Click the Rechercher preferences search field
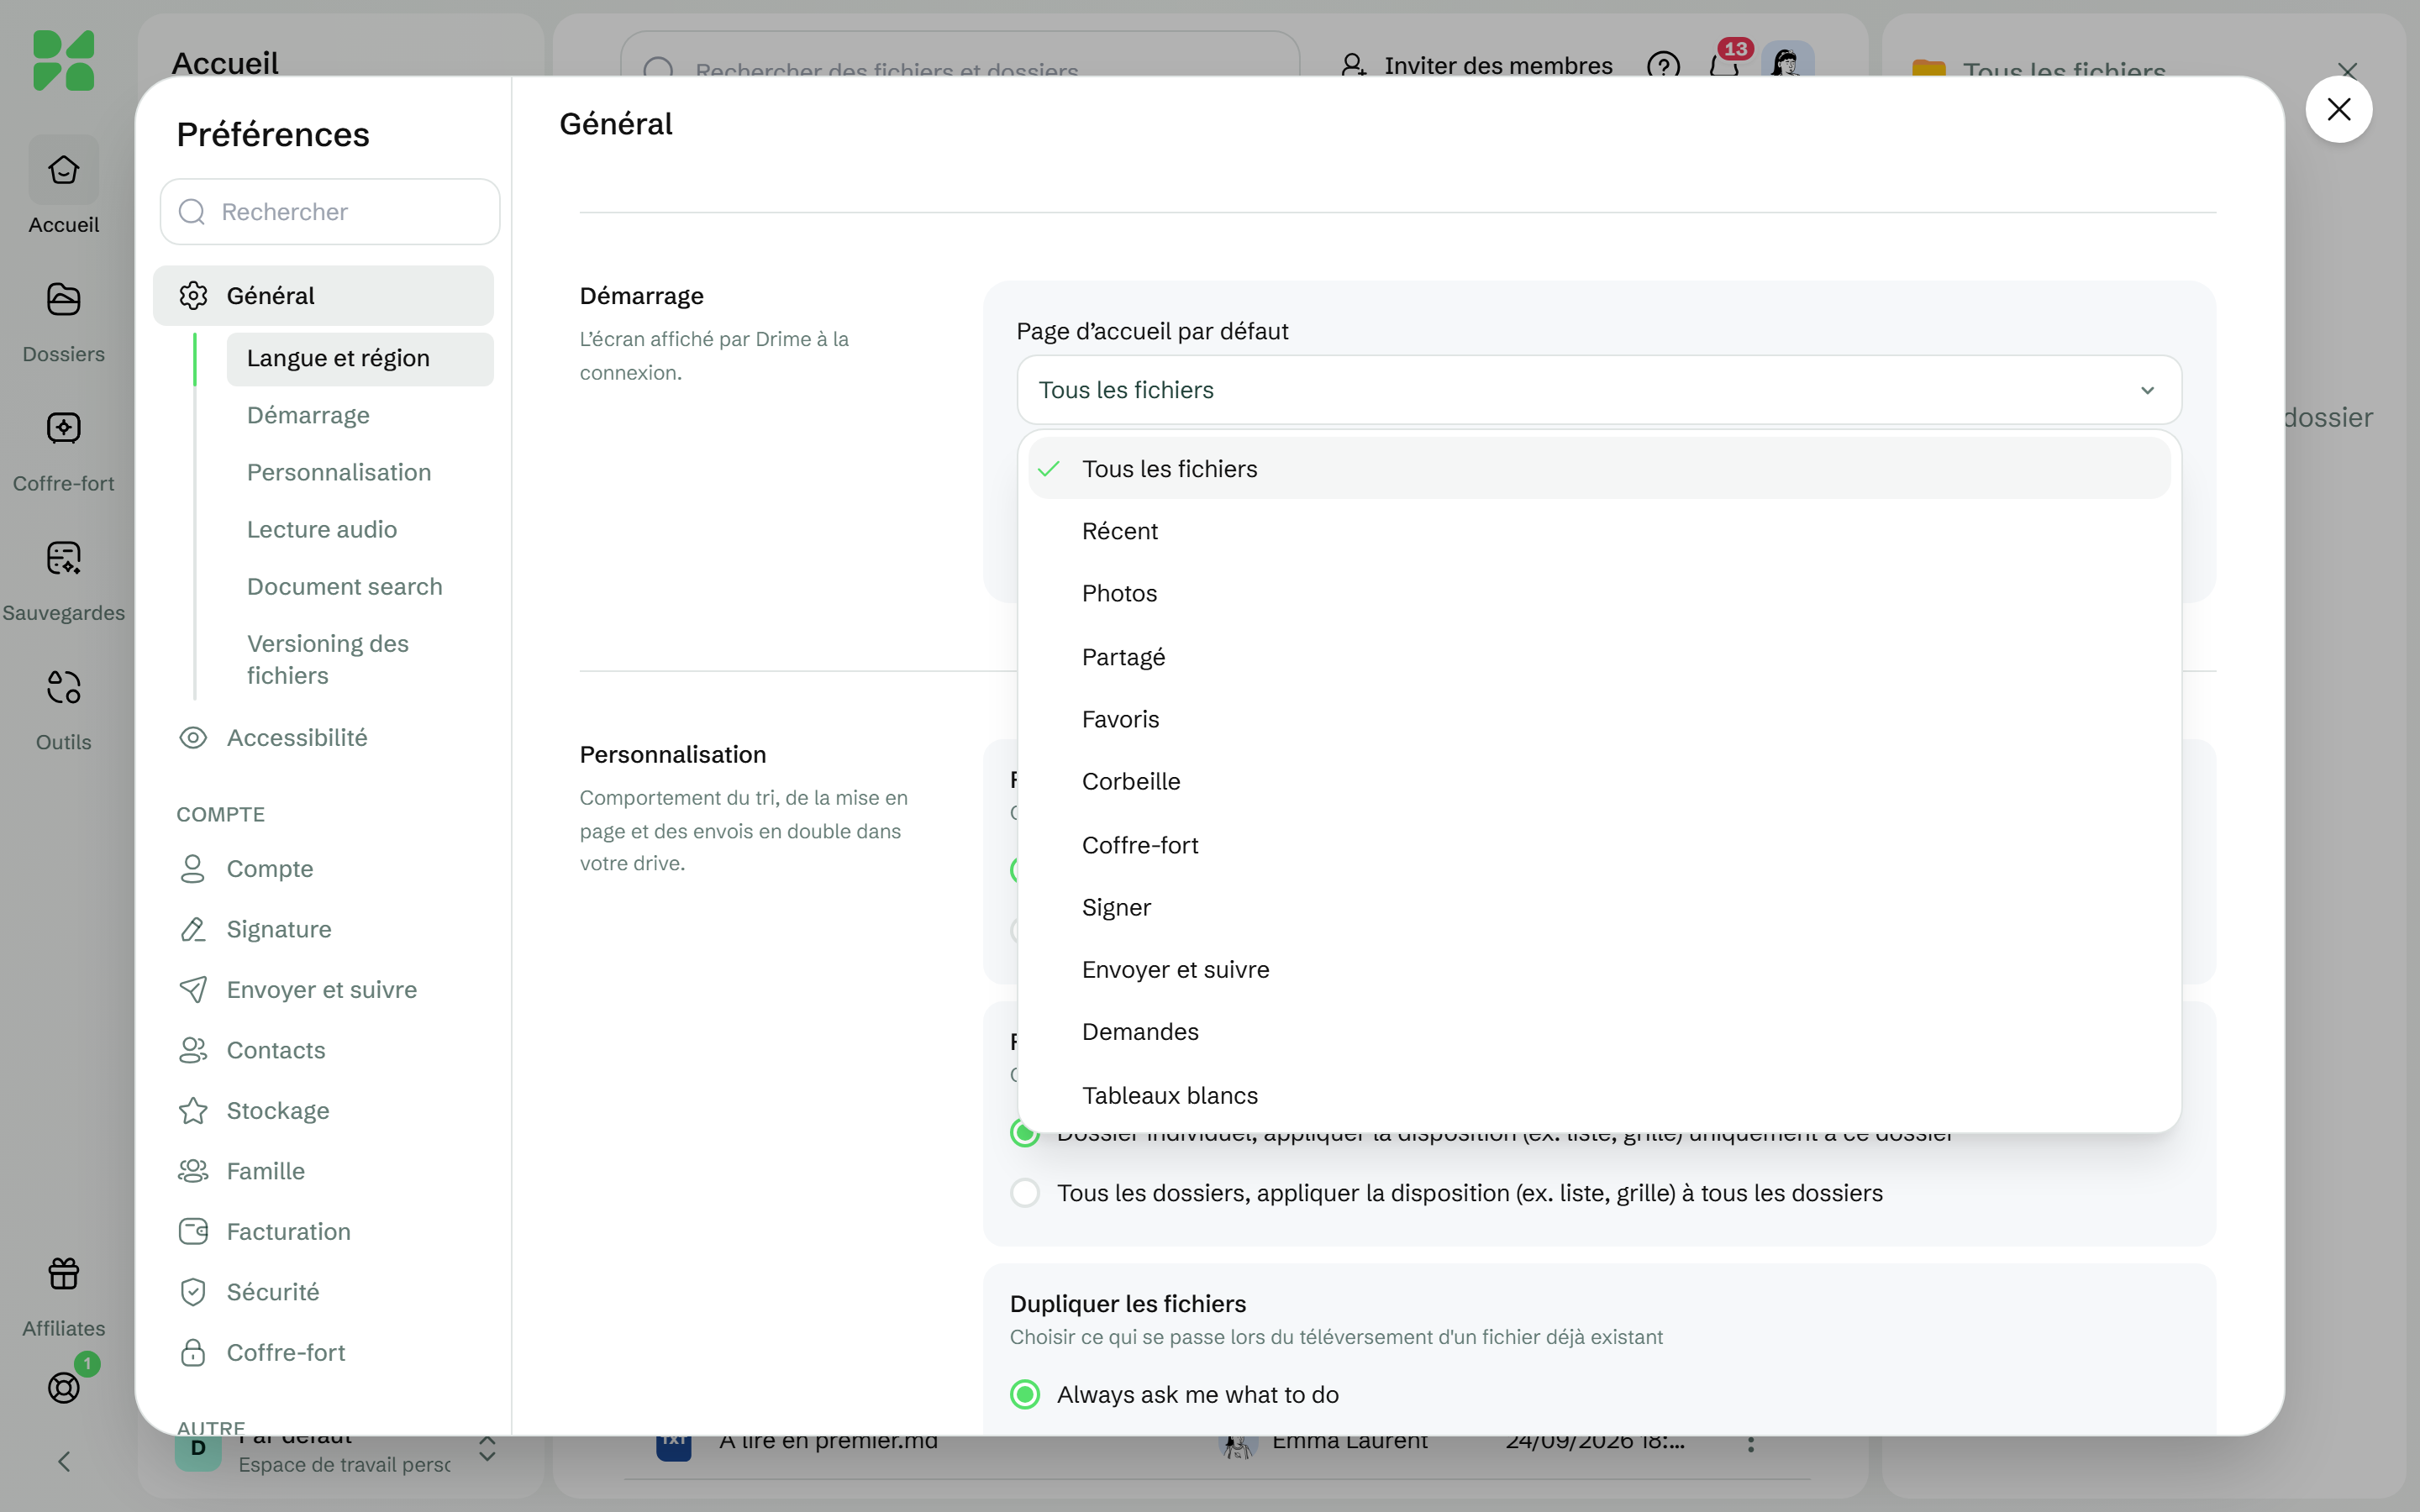Viewport: 2420px width, 1512px height. coord(330,212)
